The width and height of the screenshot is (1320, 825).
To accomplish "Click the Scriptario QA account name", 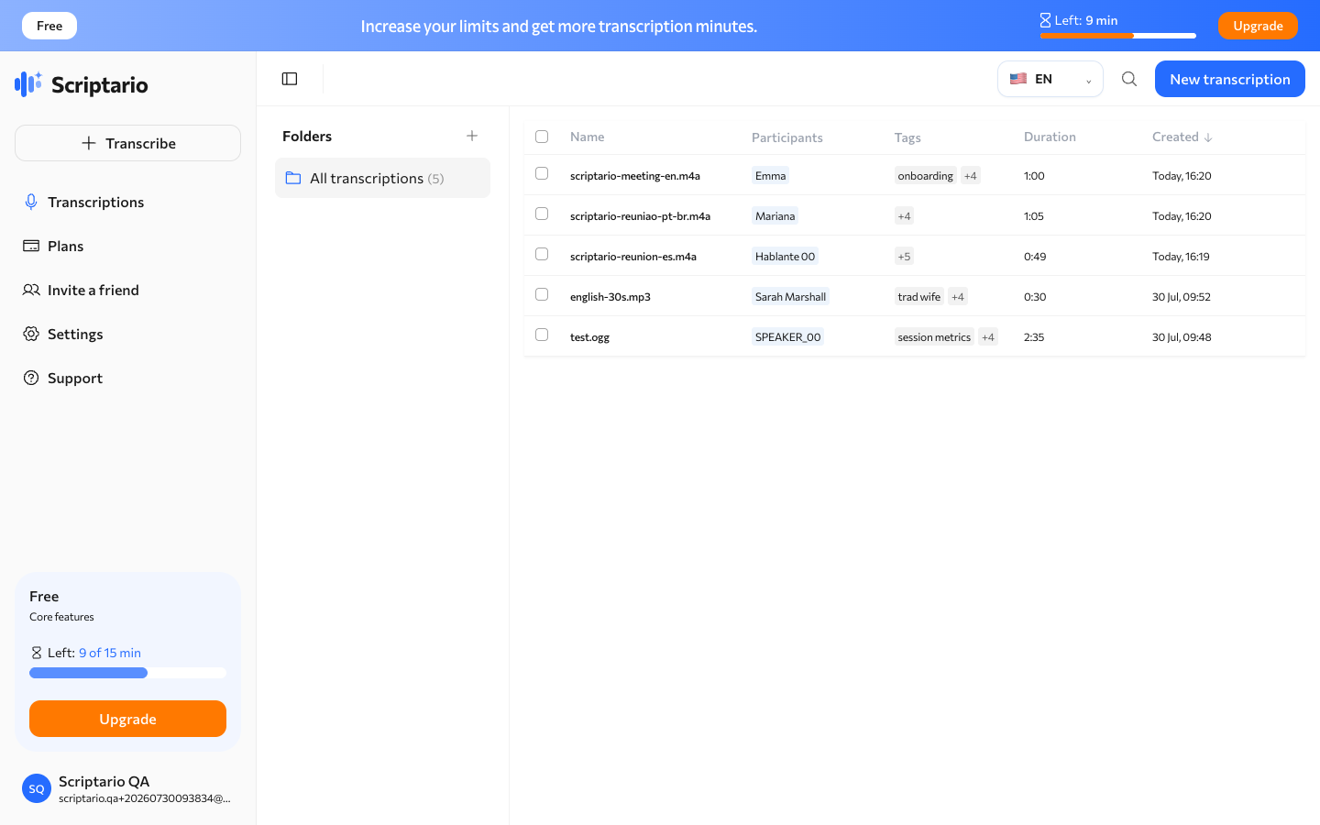I will pyautogui.click(x=104, y=781).
